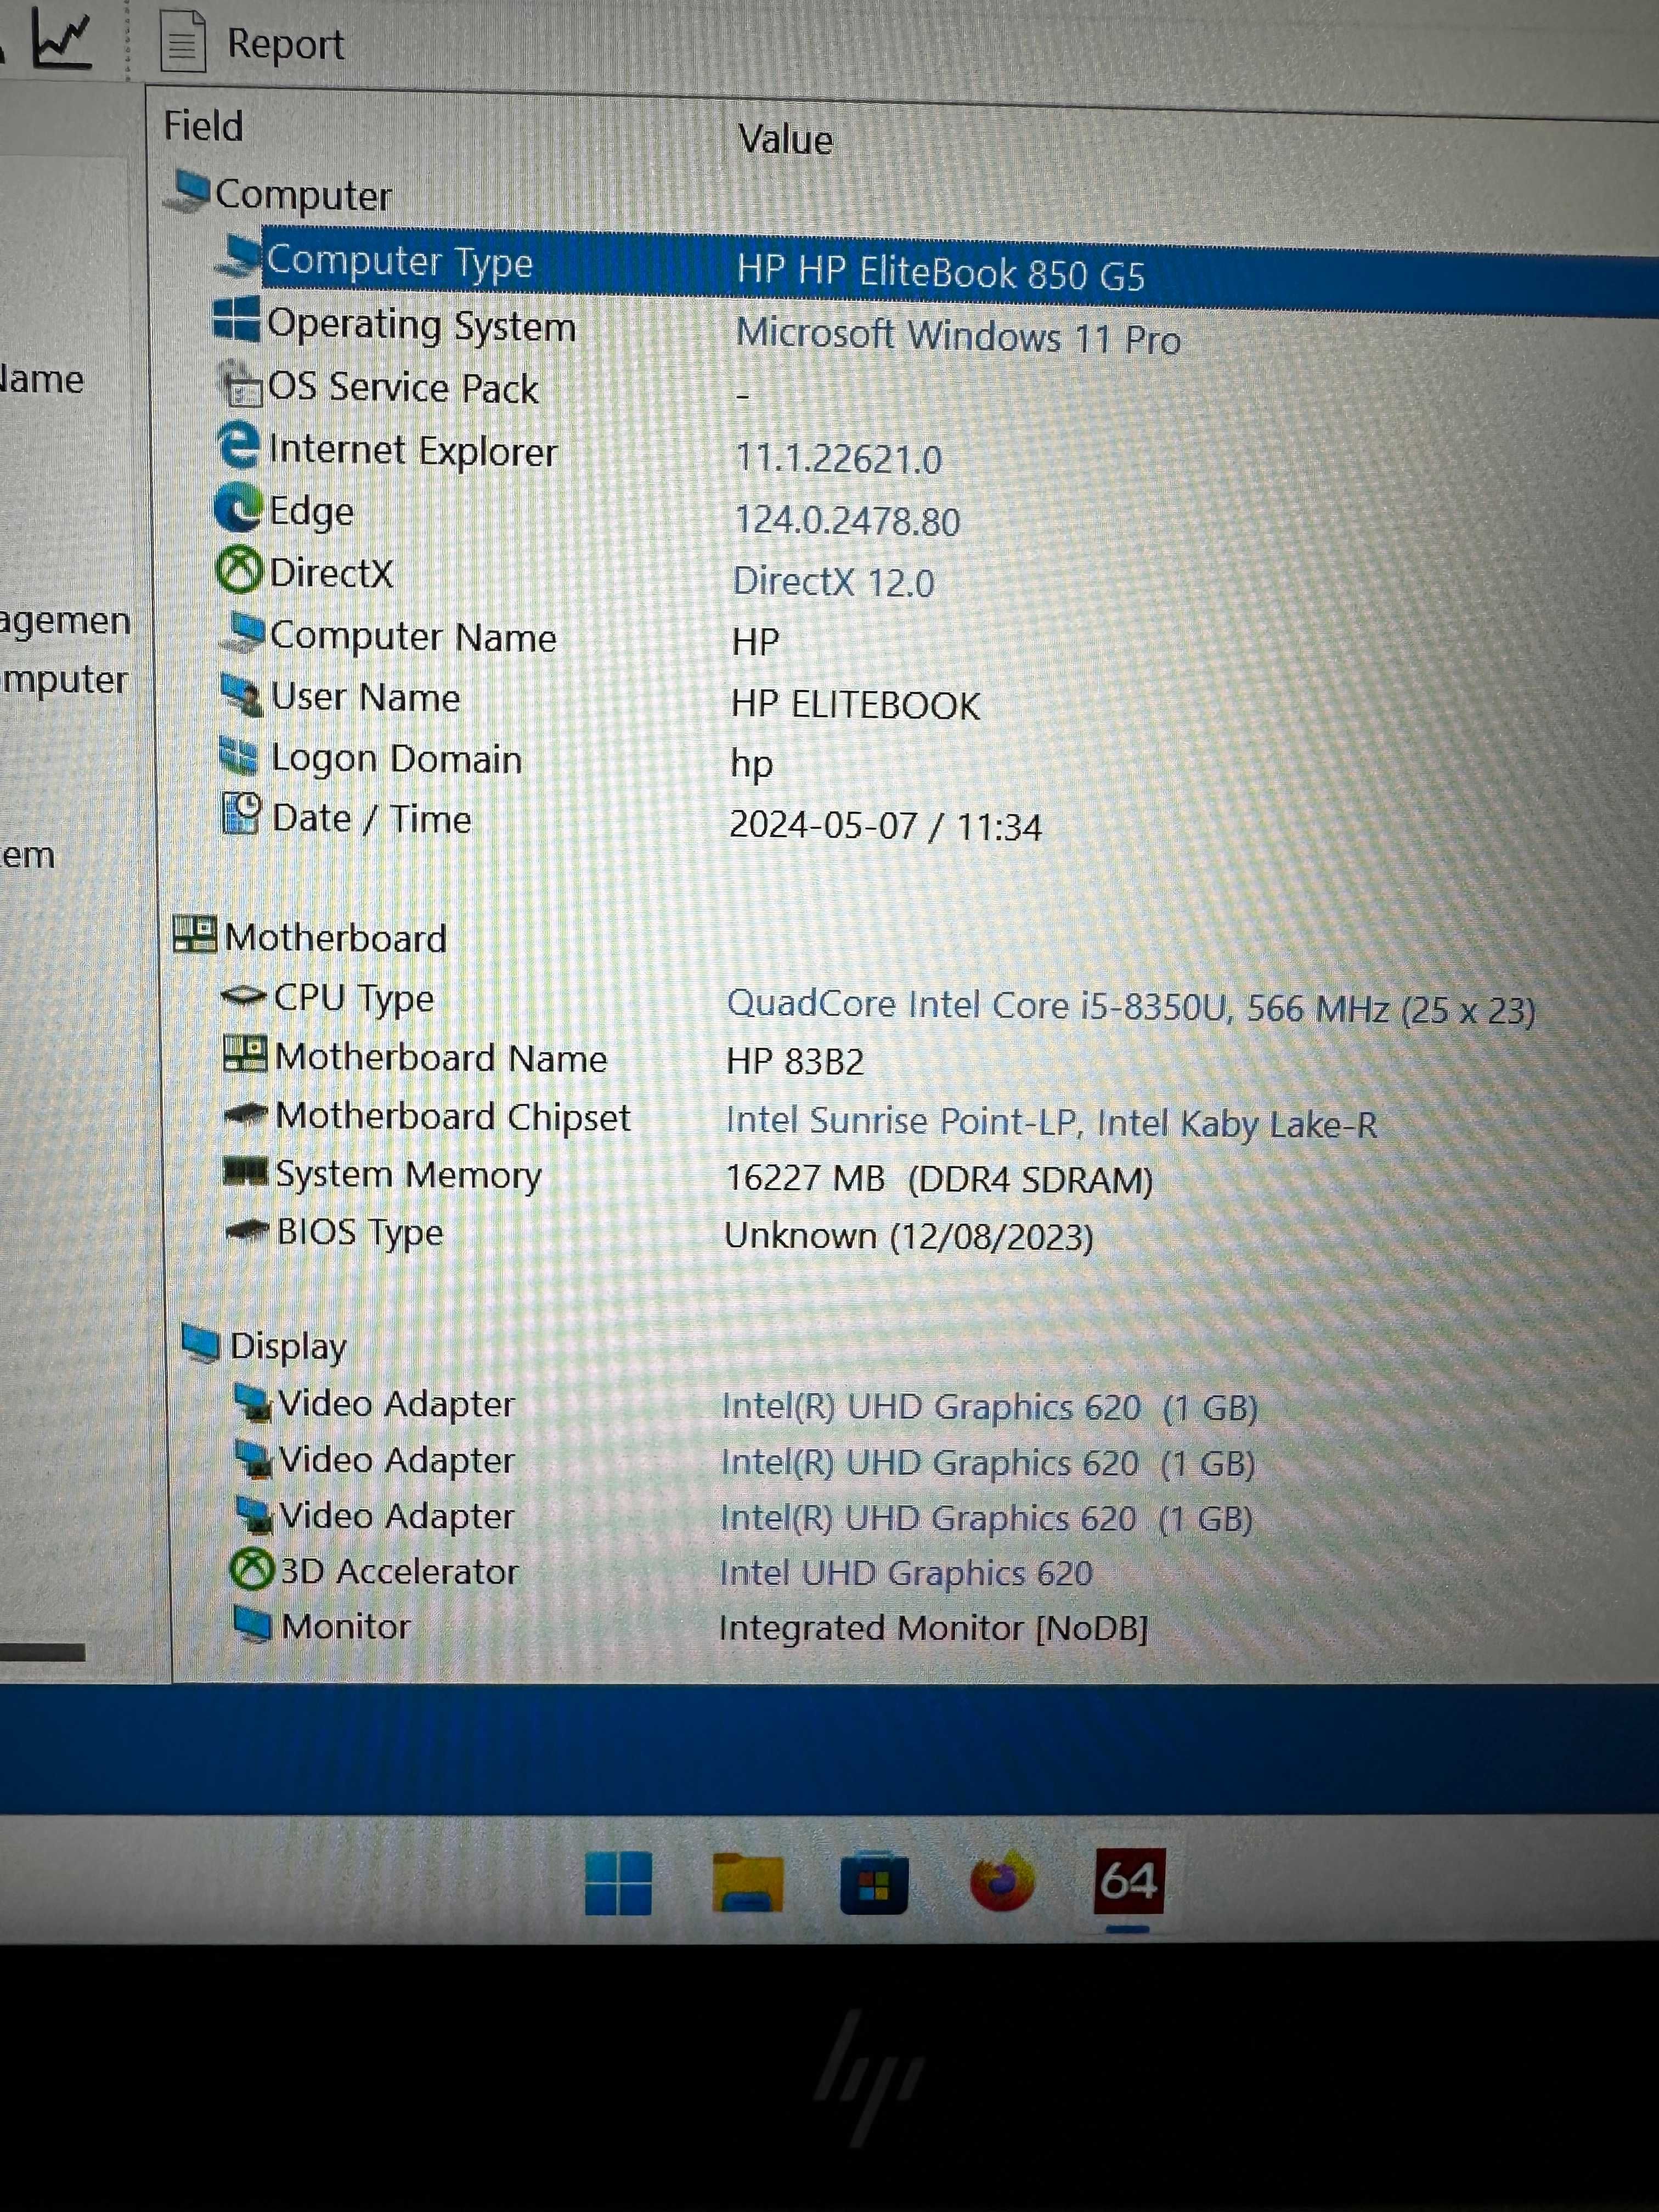Click the Internet Explorer icon
1659x2212 pixels.
tap(239, 445)
